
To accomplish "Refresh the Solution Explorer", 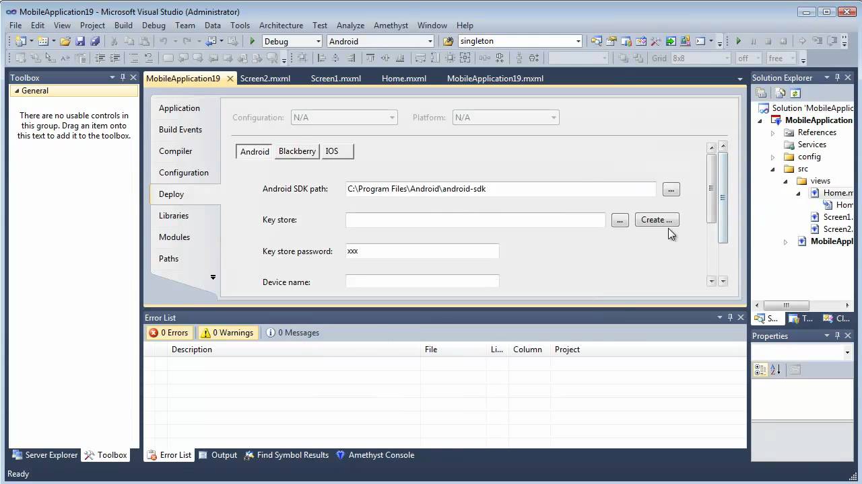I will (795, 93).
